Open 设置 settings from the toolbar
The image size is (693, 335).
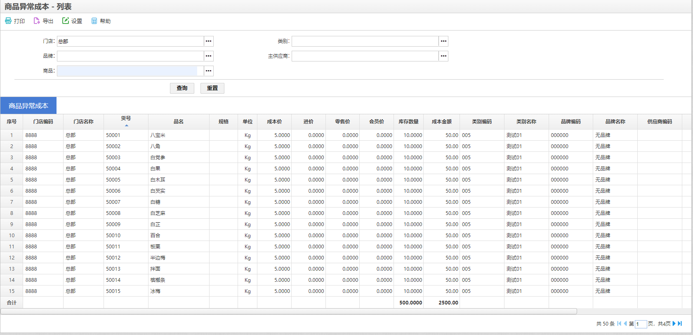pos(72,21)
